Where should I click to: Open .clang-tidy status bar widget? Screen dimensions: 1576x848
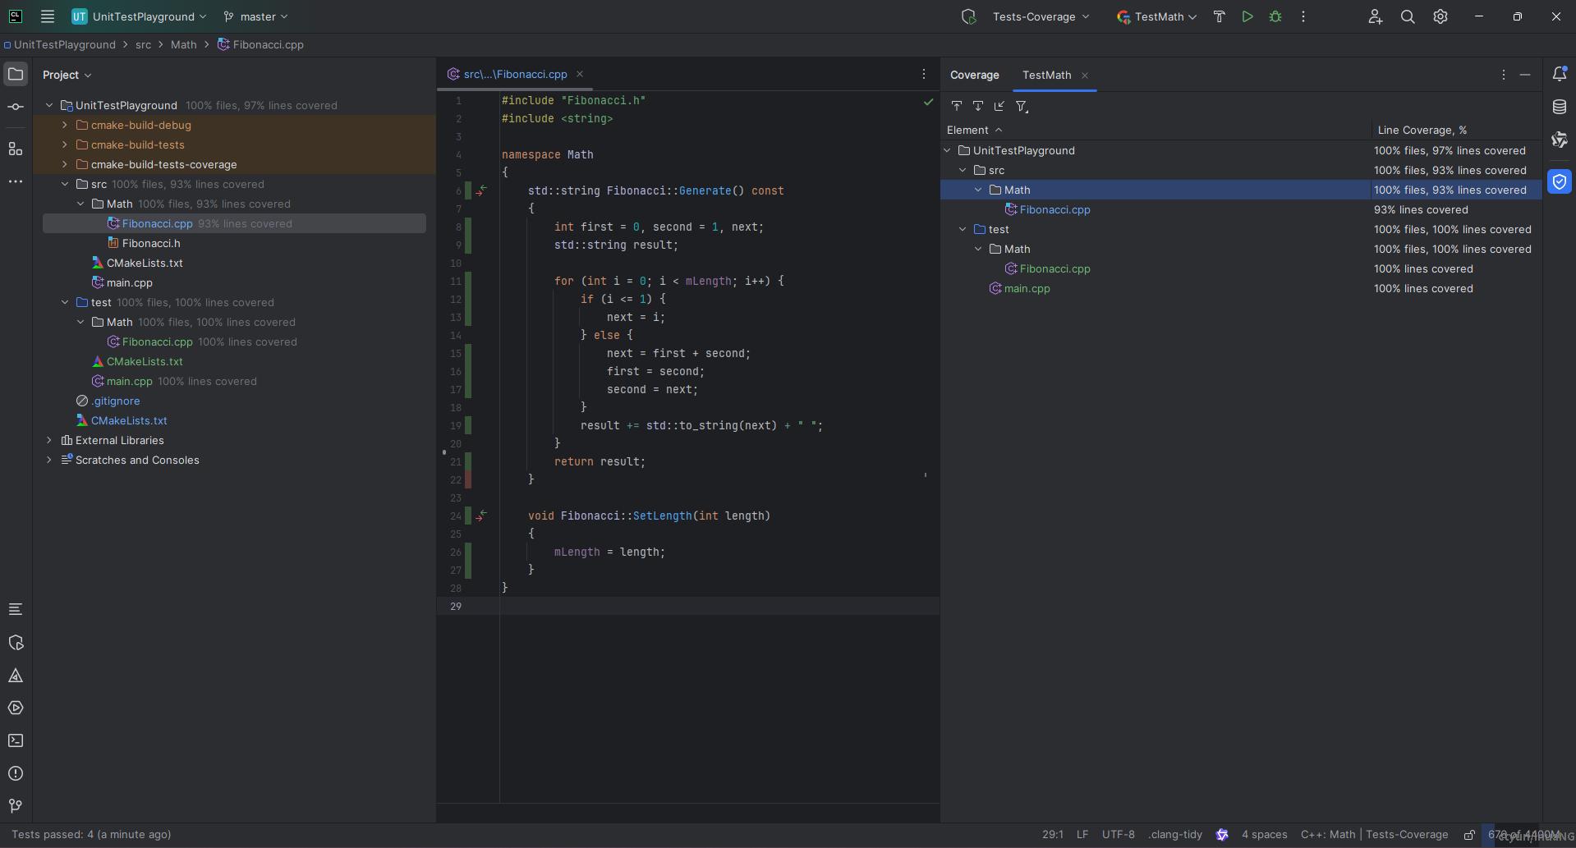point(1175,835)
